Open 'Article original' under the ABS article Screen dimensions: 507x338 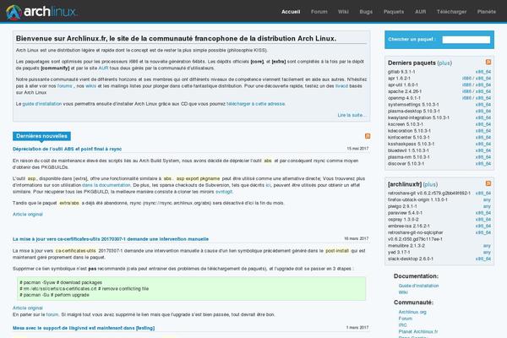tap(28, 214)
